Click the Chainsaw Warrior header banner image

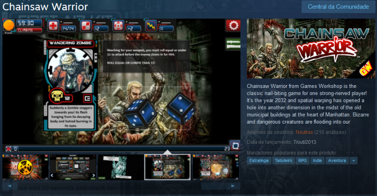pyautogui.click(x=311, y=49)
